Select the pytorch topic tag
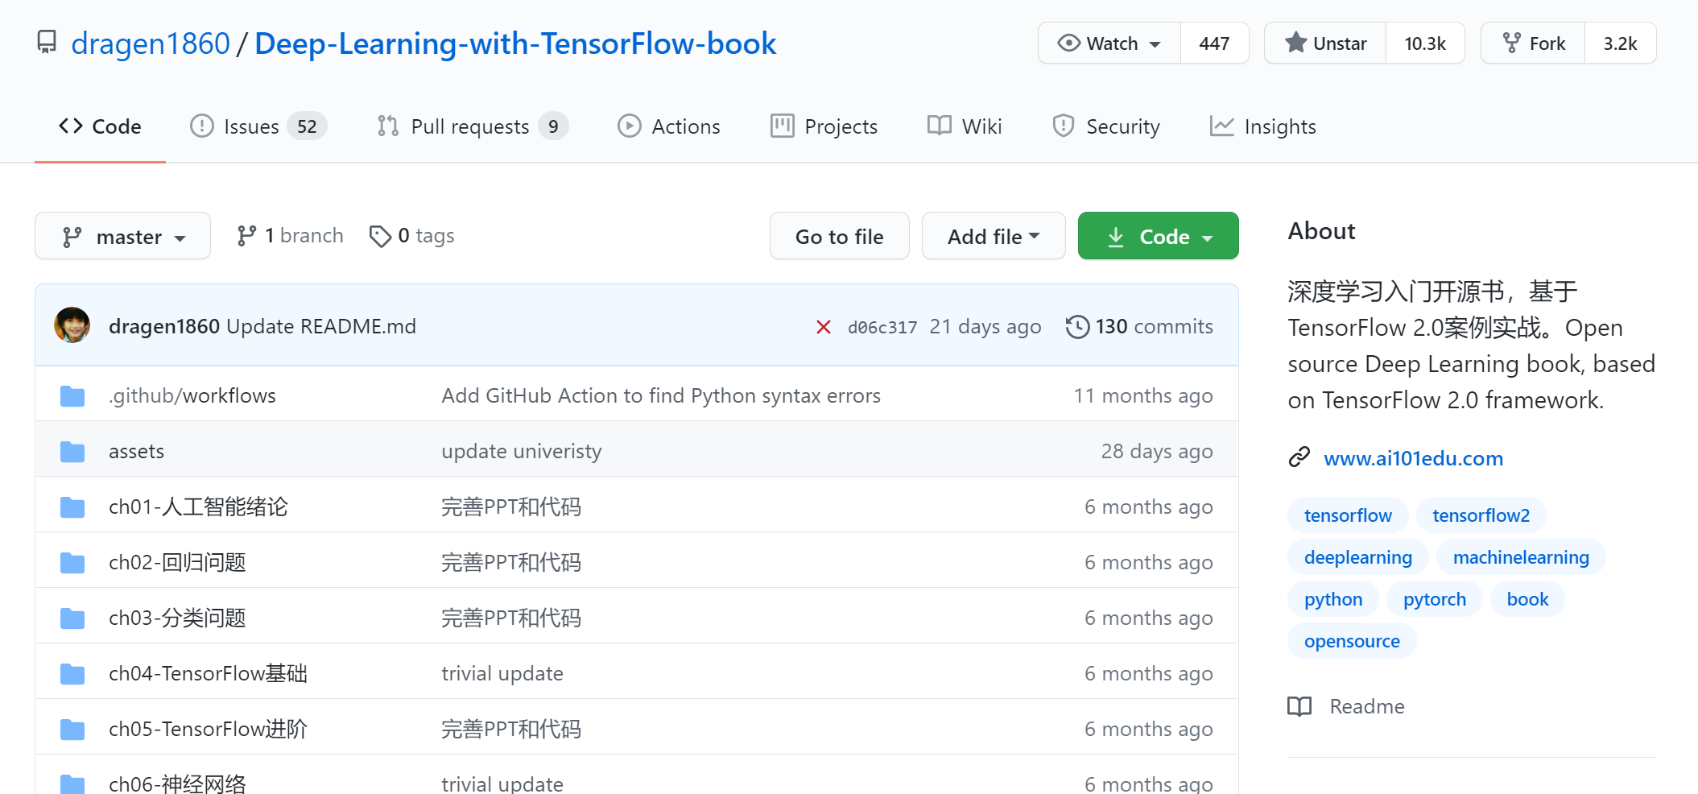The width and height of the screenshot is (1698, 794). coord(1434,599)
